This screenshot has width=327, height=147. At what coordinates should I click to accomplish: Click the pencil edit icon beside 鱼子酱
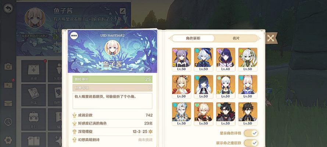[x=123, y=11]
